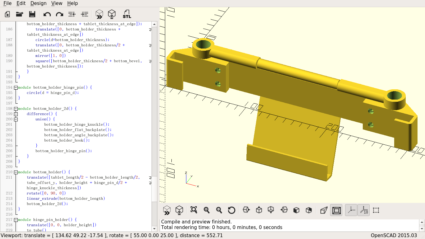Zoom in on the 3D view
The height and width of the screenshot is (239, 425).
click(207, 210)
